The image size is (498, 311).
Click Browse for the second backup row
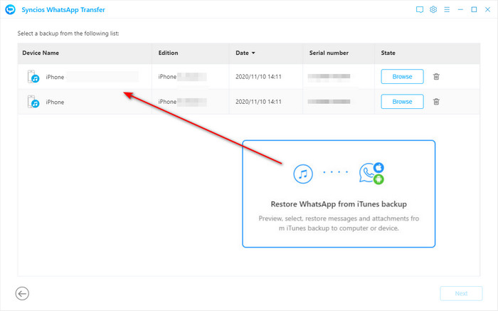(x=402, y=102)
